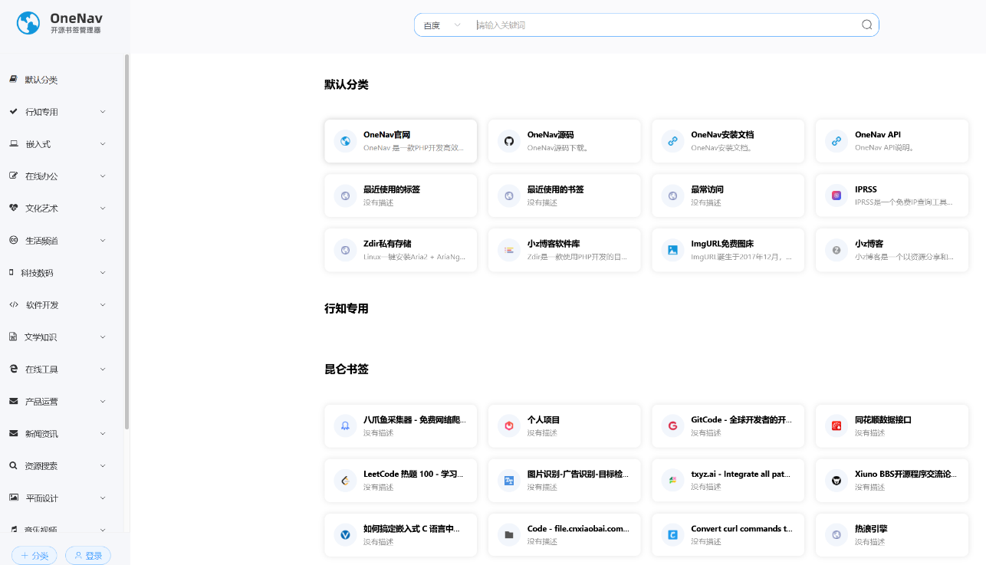Click the link icon on OneNav安装文档
This screenshot has width=986, height=565.
[672, 141]
